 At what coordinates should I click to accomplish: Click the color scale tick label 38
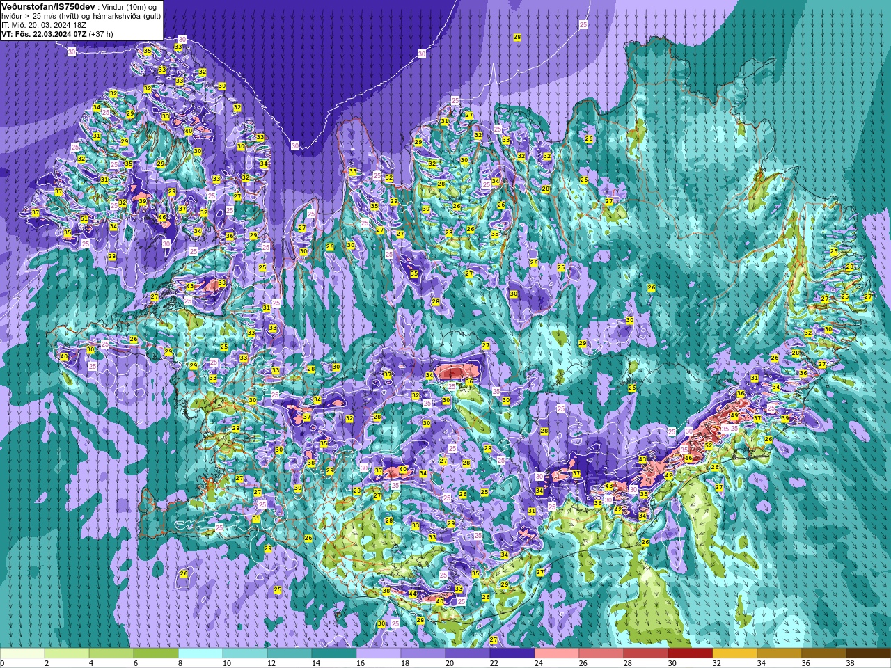tap(850, 663)
